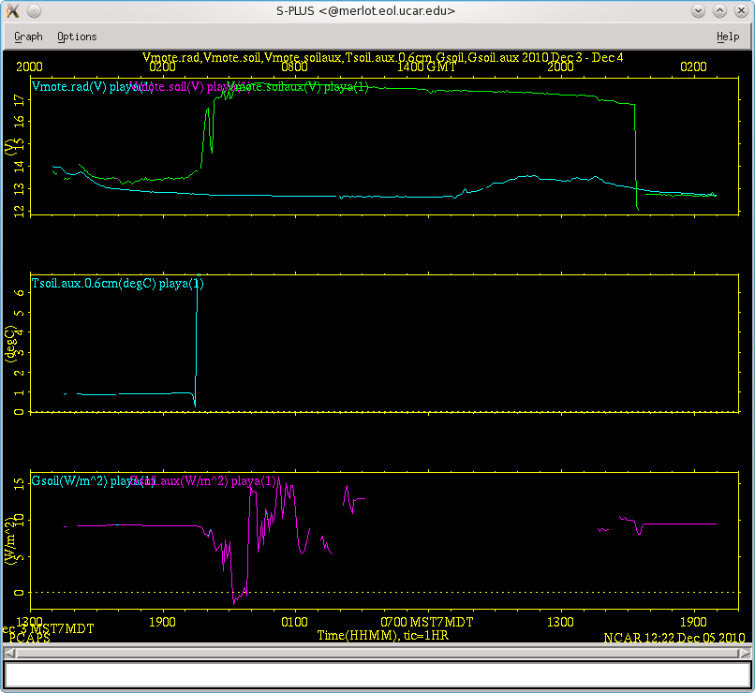Click the horizontal scrollbar's left arrow
The height and width of the screenshot is (693, 755).
[x=8, y=653]
